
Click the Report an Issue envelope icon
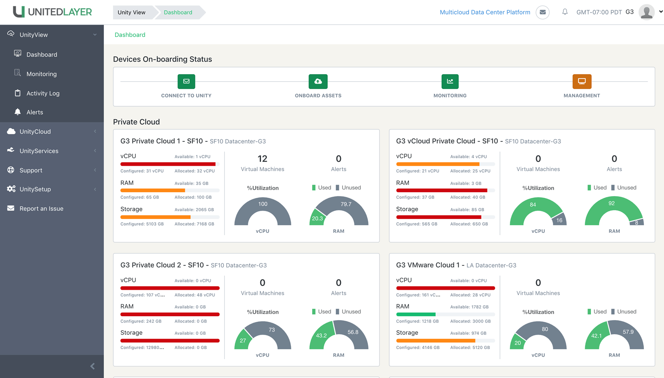click(11, 208)
